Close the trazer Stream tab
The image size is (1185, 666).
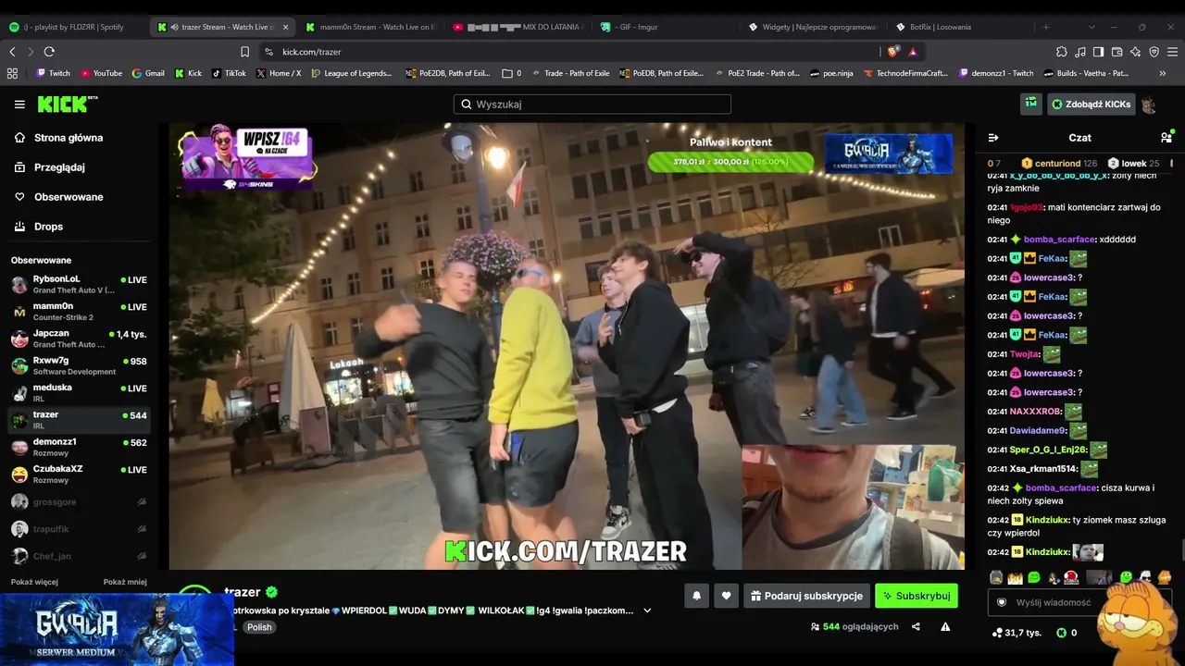(285, 27)
